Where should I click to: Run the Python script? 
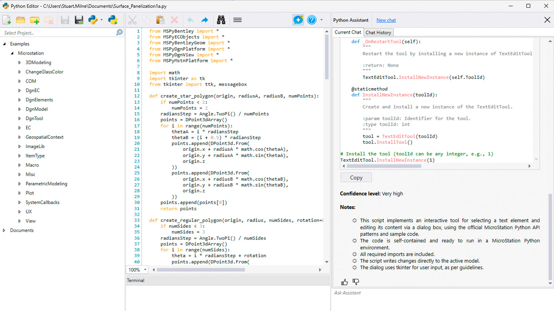tap(113, 20)
